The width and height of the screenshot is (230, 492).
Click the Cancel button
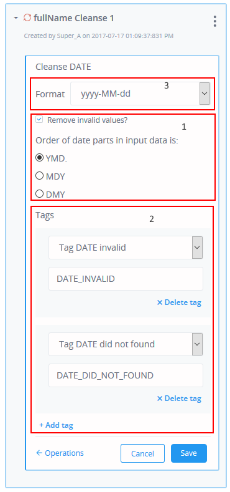pos(143,453)
